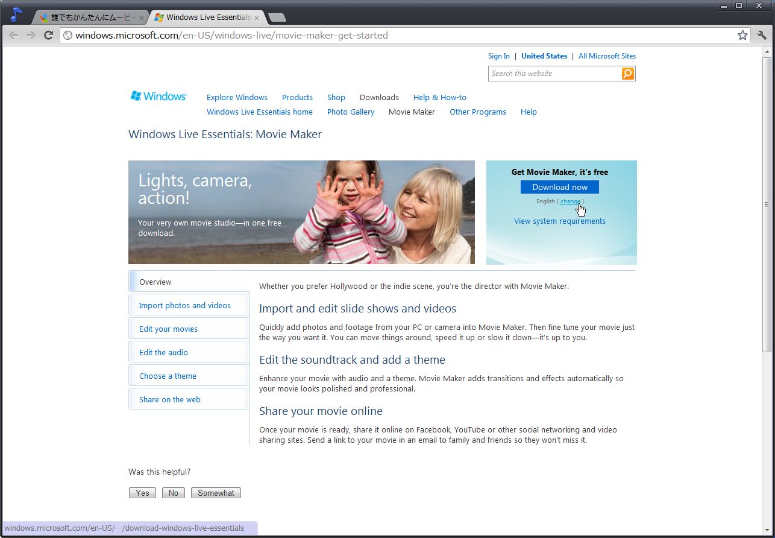This screenshot has width=775, height=538.
Task: Open the Other Programs link
Action: click(478, 112)
